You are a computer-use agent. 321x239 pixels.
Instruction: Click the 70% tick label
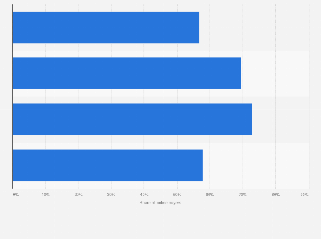(x=243, y=195)
